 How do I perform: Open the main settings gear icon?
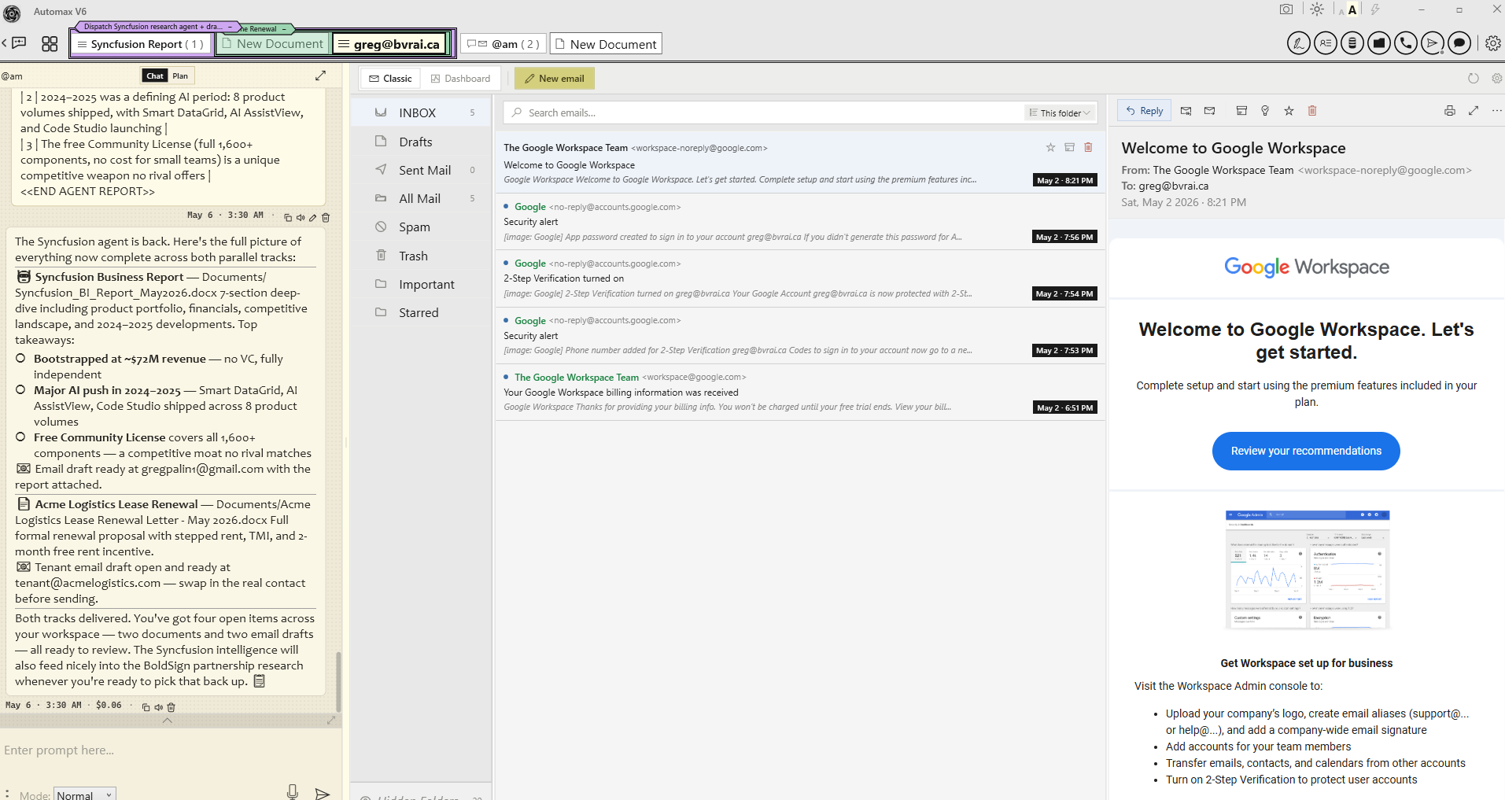(1492, 43)
